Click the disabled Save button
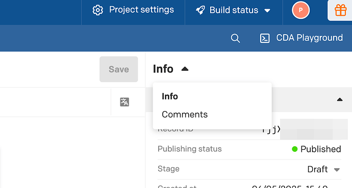The height and width of the screenshot is (188, 352). point(118,69)
